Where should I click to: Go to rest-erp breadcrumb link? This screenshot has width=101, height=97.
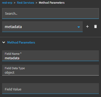[7, 3]
